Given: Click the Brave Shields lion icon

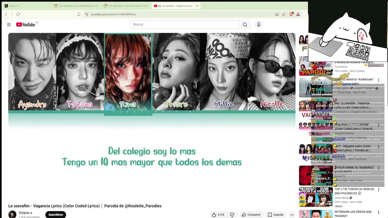Looking at the screenshot, I should point(291,14).
